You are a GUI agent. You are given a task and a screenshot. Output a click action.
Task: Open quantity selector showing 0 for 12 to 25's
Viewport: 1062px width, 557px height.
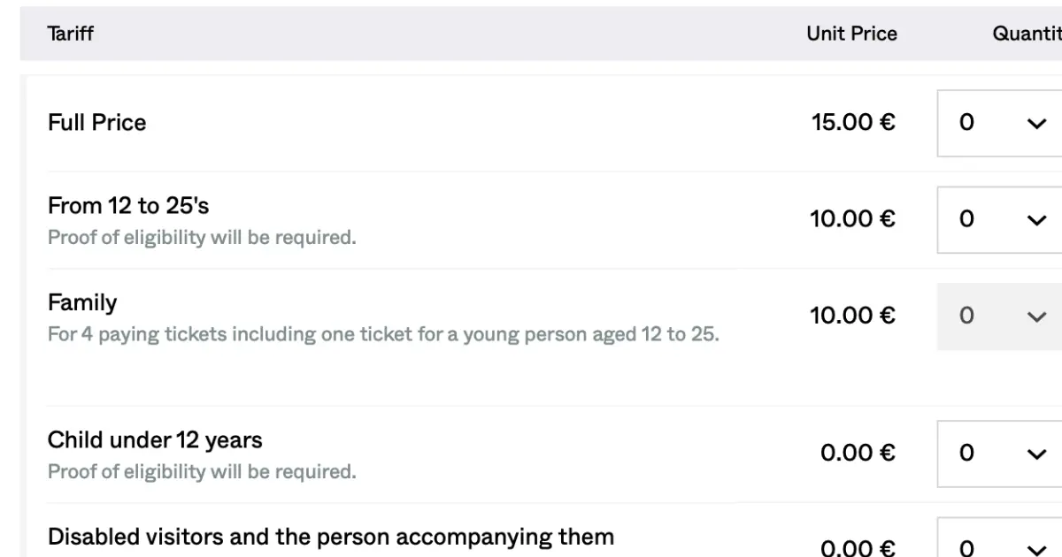(x=999, y=219)
